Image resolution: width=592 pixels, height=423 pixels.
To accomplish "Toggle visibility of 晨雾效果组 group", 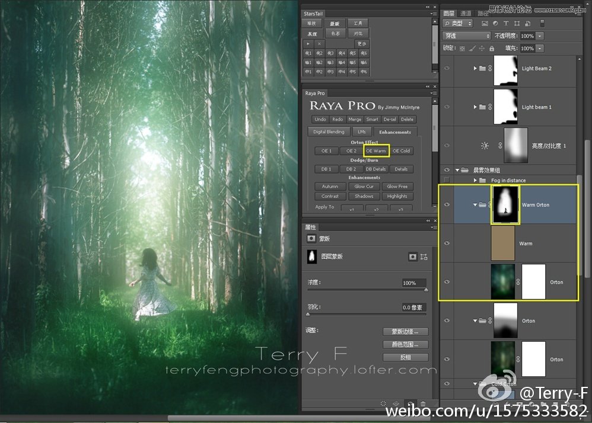I will (x=447, y=170).
